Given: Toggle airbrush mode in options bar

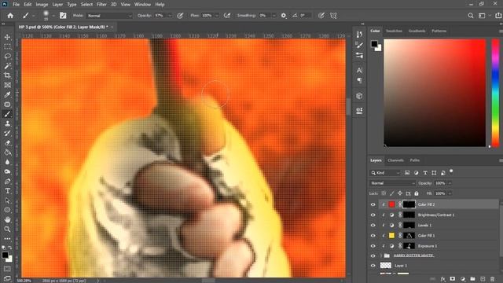Looking at the screenshot, I should click(x=227, y=16).
